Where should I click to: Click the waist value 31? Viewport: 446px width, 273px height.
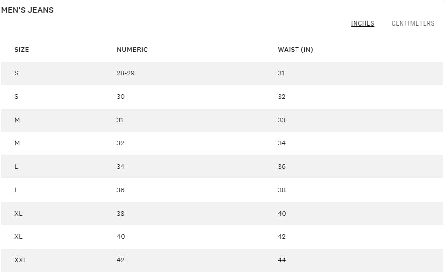[x=281, y=73]
